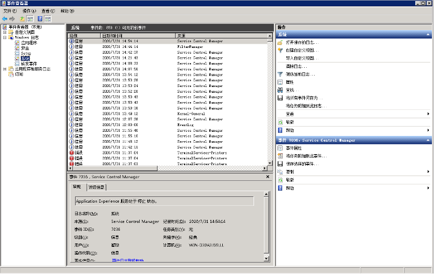This screenshot has height=274, width=434.
Task: Click the green 刷新 icon under event 7036 actions
Action: coord(280,180)
